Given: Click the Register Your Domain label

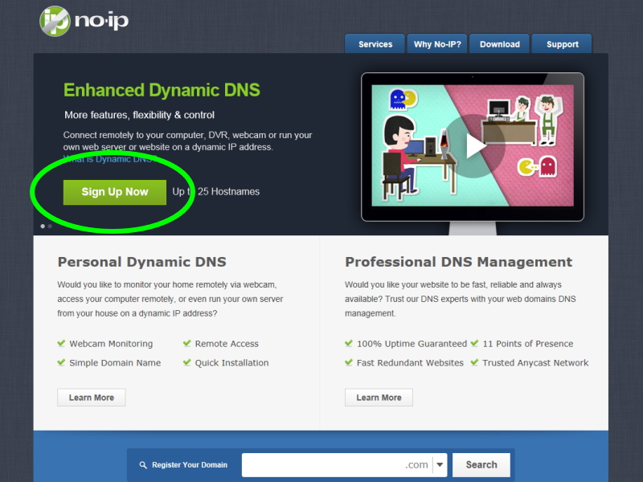Looking at the screenshot, I should point(190,465).
